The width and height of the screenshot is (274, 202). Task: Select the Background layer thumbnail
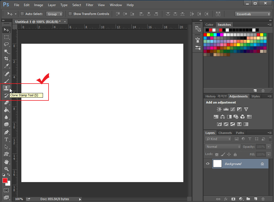217,164
